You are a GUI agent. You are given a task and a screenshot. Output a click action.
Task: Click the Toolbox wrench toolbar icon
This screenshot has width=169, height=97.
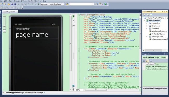pos(102,4)
